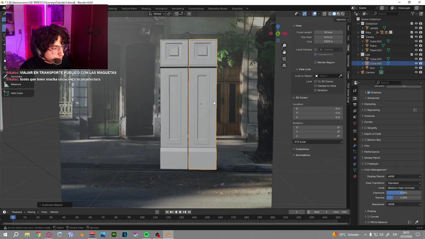Viewport: 425px width, 239px height.
Task: Hide the Sun object with its eye icon
Action: click(x=416, y=68)
